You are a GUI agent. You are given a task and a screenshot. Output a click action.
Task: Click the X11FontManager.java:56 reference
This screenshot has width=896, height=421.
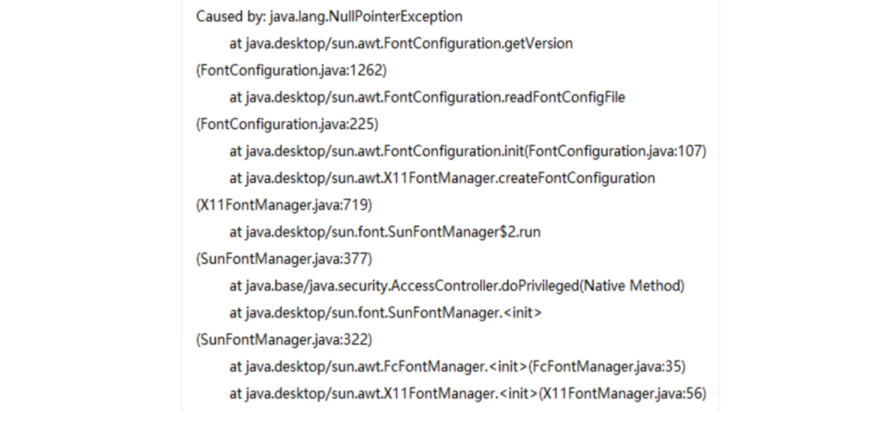click(x=623, y=393)
